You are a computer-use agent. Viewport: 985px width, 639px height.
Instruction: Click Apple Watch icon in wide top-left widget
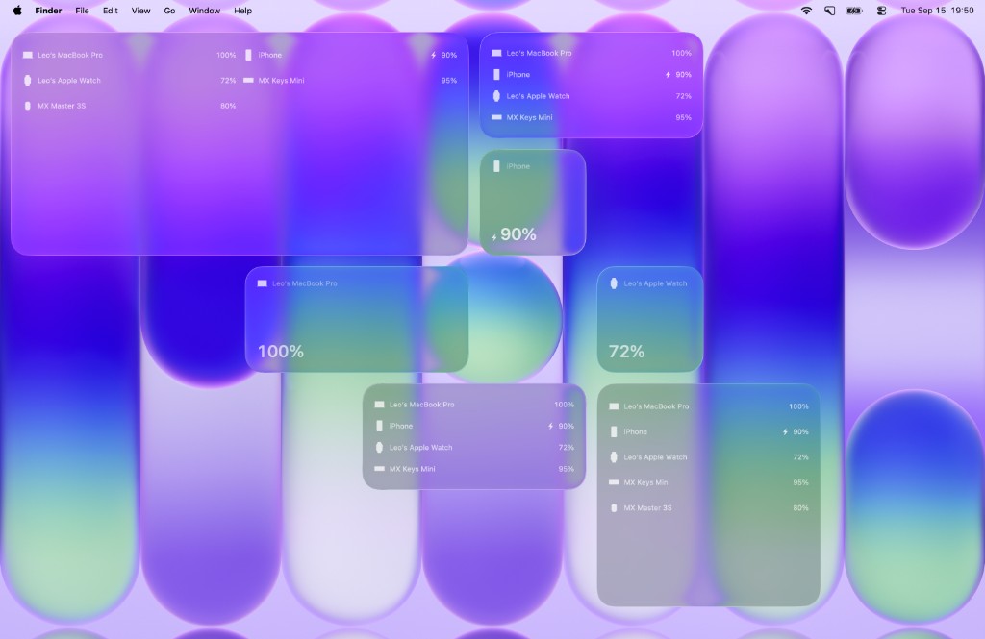click(x=28, y=81)
